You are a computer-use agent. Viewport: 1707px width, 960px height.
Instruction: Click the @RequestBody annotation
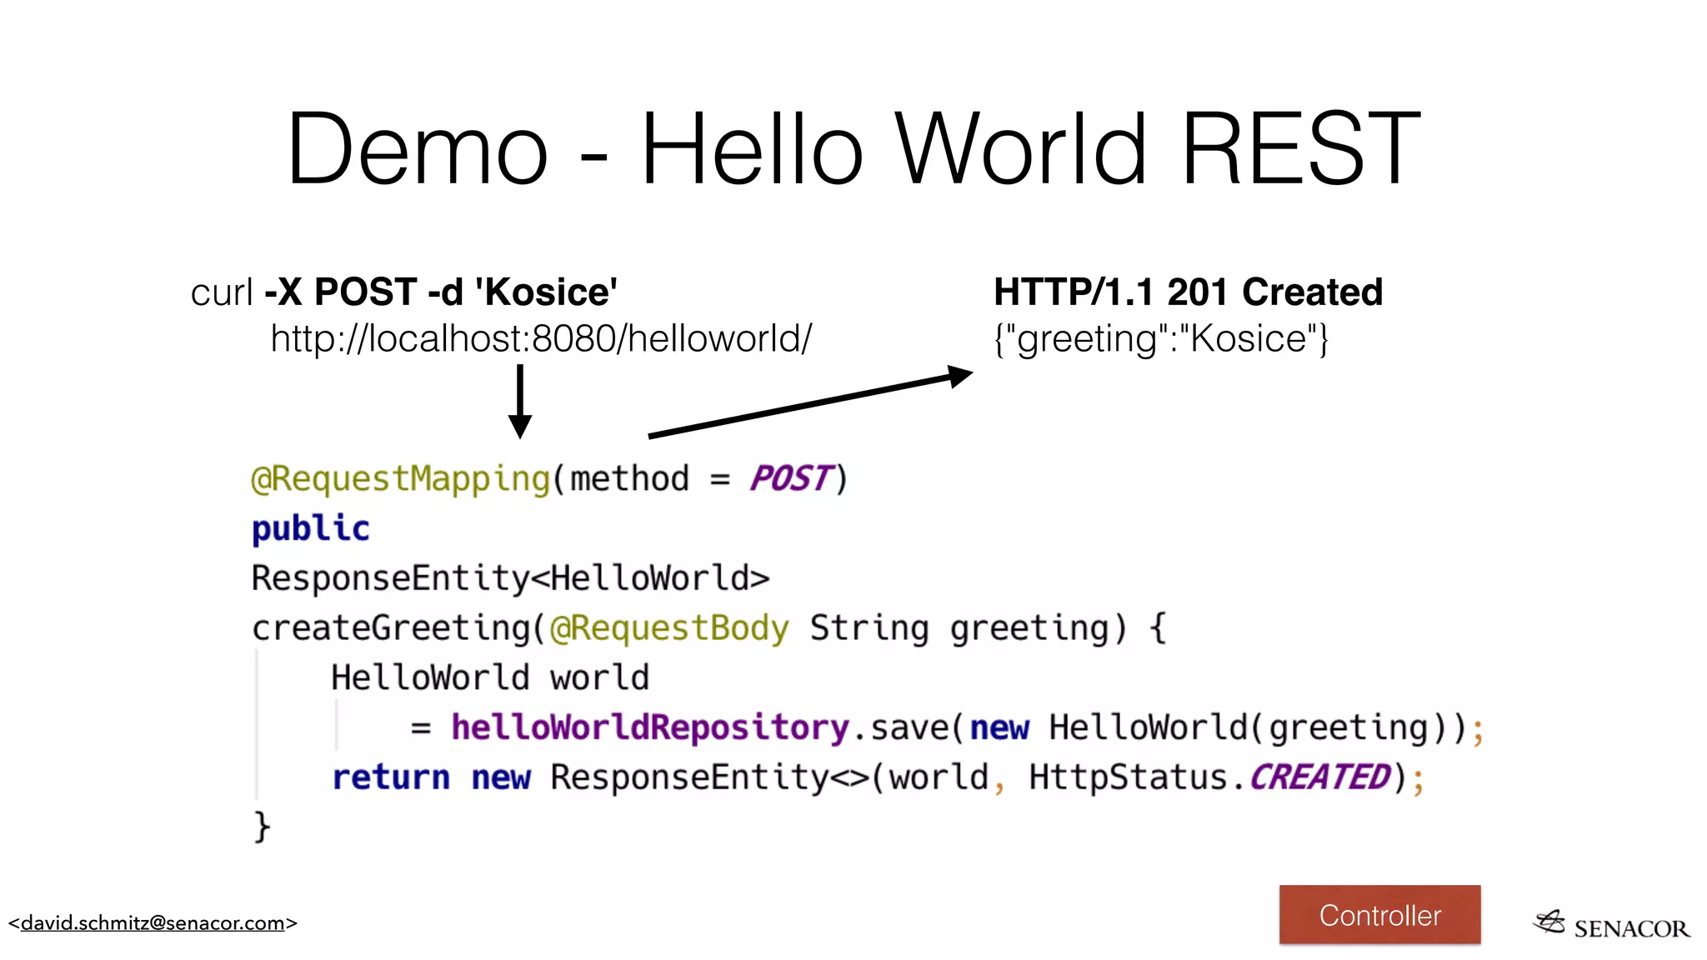click(x=669, y=628)
